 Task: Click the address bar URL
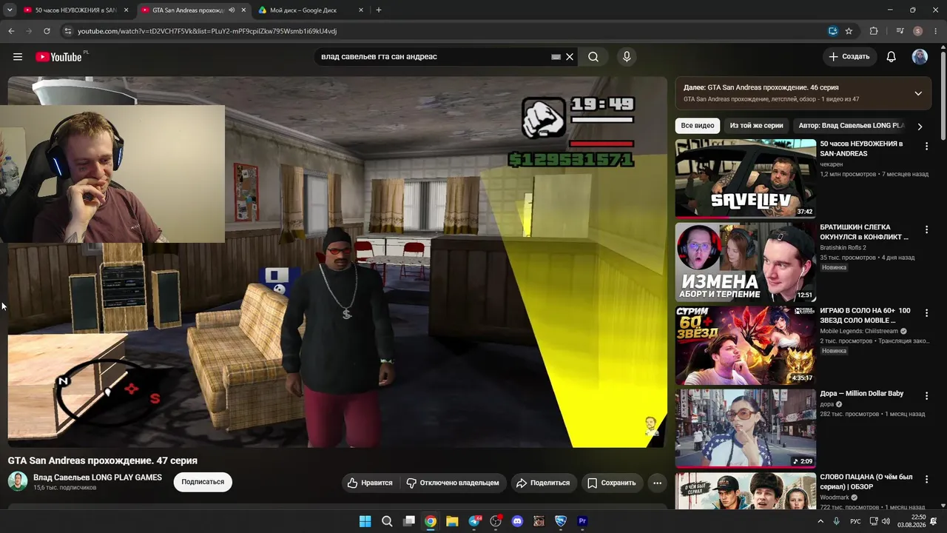click(x=207, y=31)
